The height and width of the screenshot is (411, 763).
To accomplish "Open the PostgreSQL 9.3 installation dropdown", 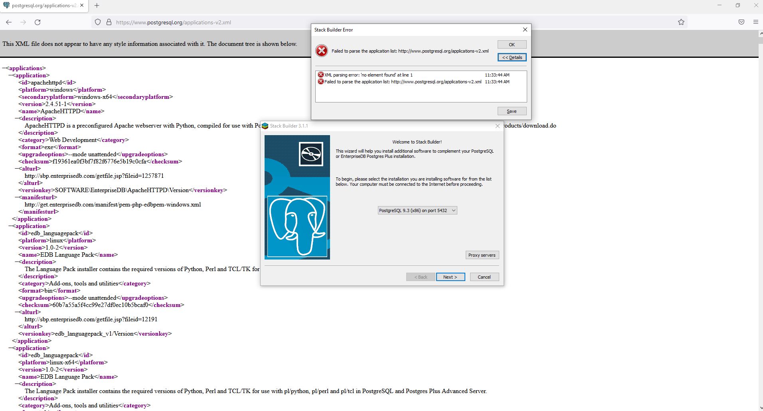I will pos(417,210).
